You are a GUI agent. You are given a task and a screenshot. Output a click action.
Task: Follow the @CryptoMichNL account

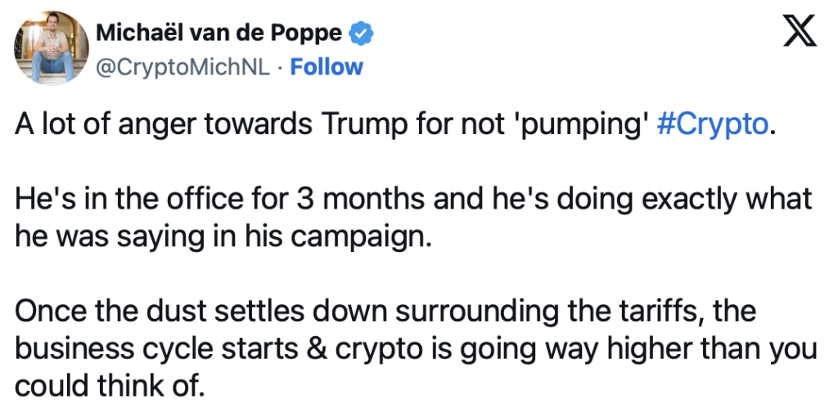326,67
